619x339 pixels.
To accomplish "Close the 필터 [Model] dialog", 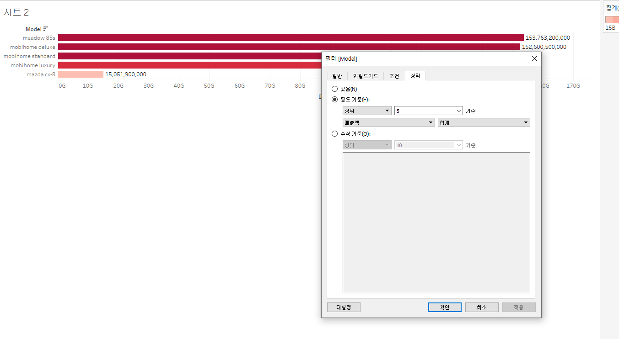I will point(534,58).
